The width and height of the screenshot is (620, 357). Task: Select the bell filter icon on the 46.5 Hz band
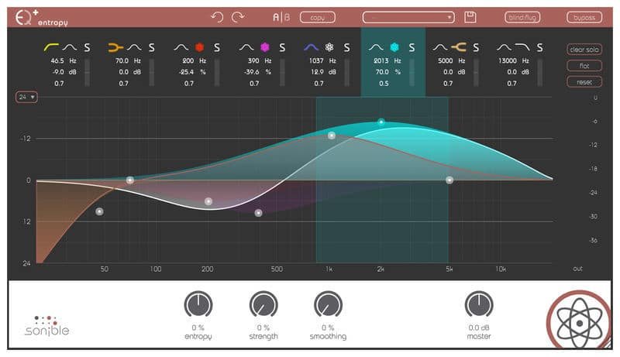(70, 47)
